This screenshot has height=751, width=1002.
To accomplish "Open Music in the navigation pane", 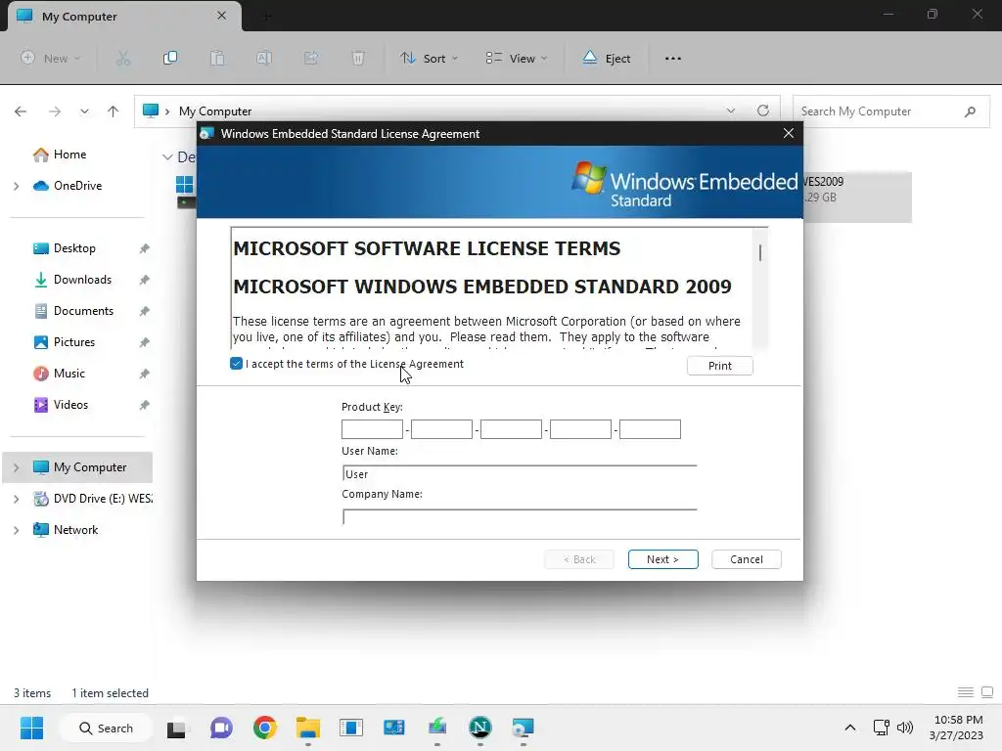I will pos(59,374).
